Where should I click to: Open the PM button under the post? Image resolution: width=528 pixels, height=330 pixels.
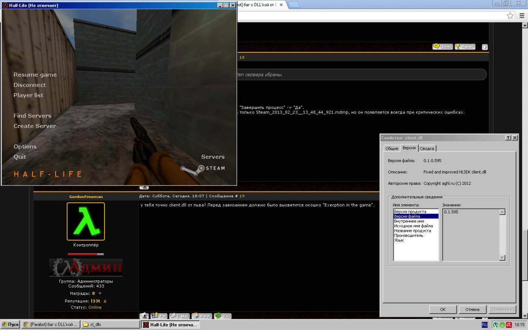pyautogui.click(x=159, y=316)
